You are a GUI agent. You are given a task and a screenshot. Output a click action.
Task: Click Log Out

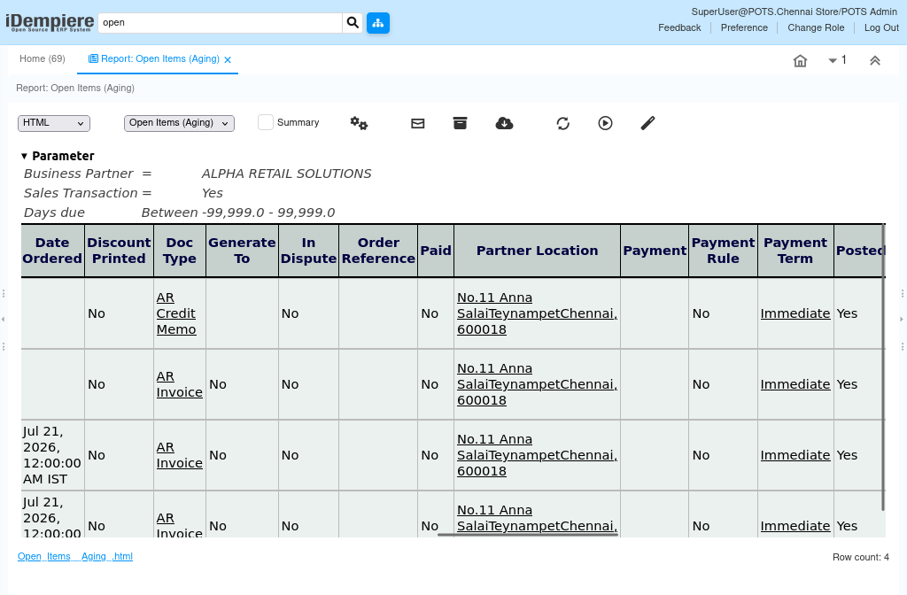click(x=881, y=27)
